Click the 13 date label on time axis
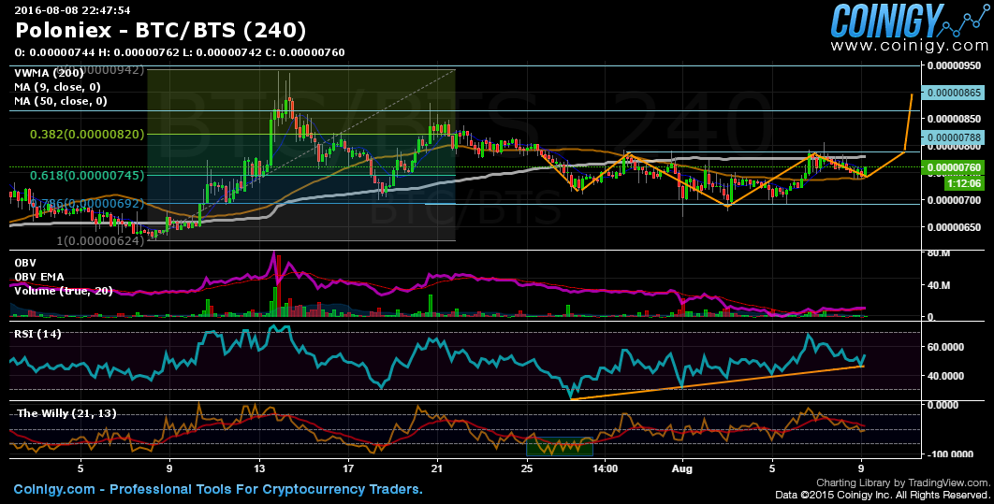This screenshot has width=994, height=504. point(259,469)
